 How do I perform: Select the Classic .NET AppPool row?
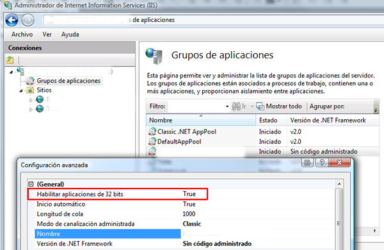point(262,132)
